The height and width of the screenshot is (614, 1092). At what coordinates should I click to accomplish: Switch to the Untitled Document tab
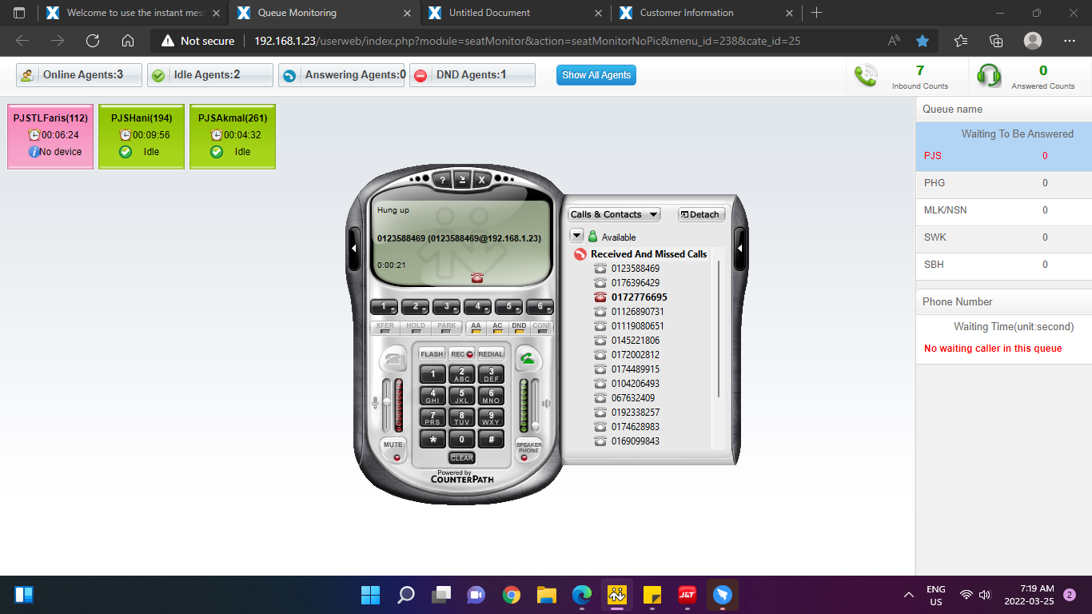click(516, 13)
